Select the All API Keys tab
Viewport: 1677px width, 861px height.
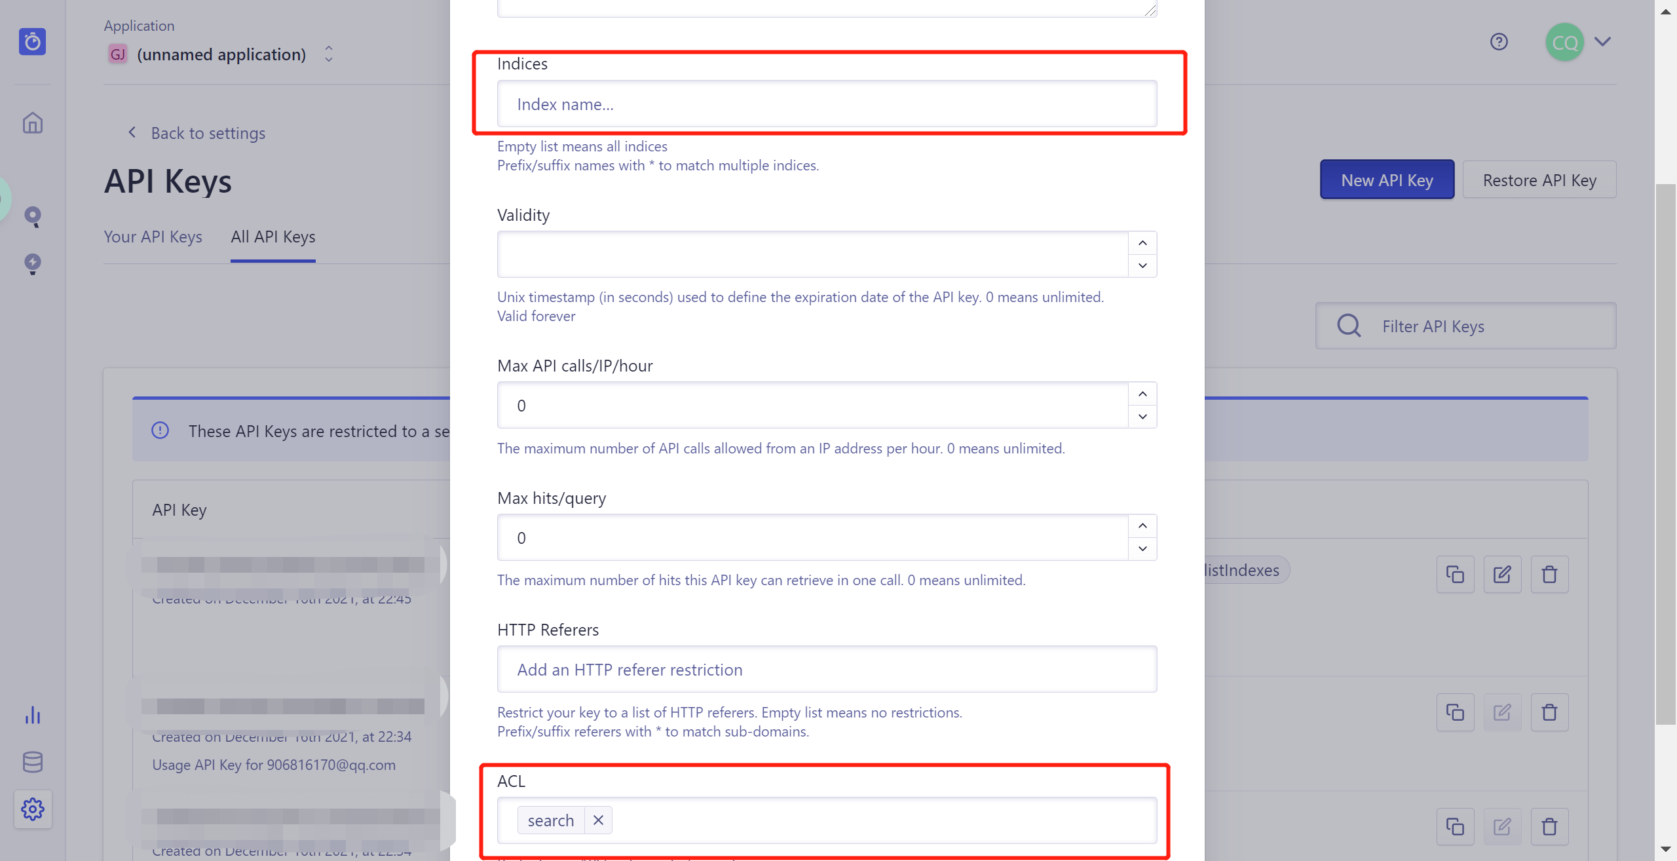pyautogui.click(x=273, y=237)
